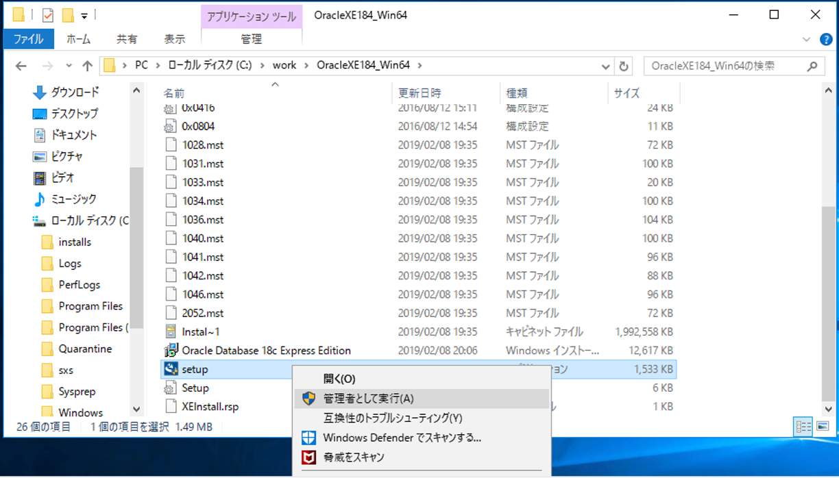This screenshot has height=478, width=839.
Task: Select the setup application icon
Action: 171,369
